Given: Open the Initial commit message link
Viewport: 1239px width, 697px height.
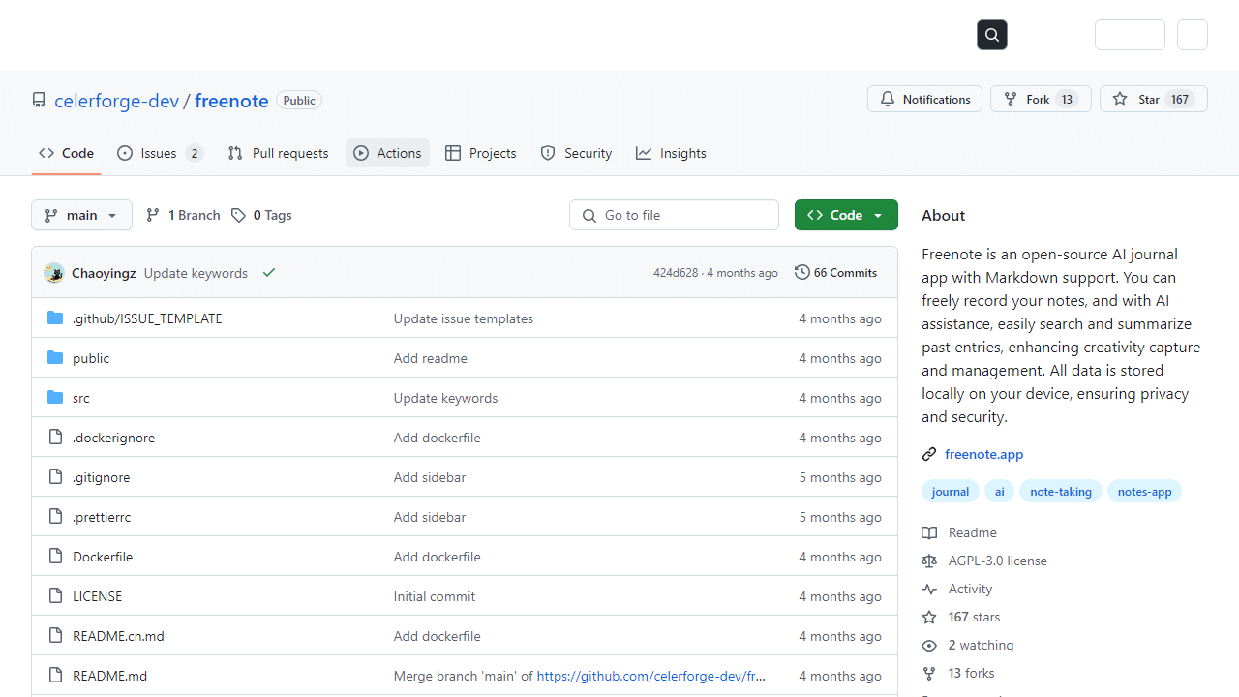Looking at the screenshot, I should 434,596.
